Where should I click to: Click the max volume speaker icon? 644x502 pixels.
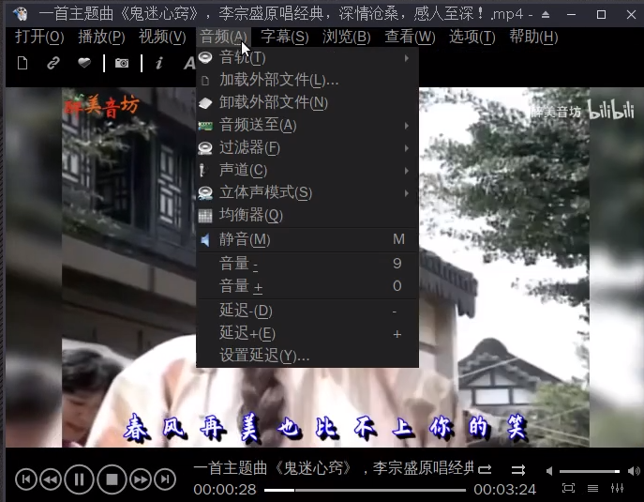(634, 471)
